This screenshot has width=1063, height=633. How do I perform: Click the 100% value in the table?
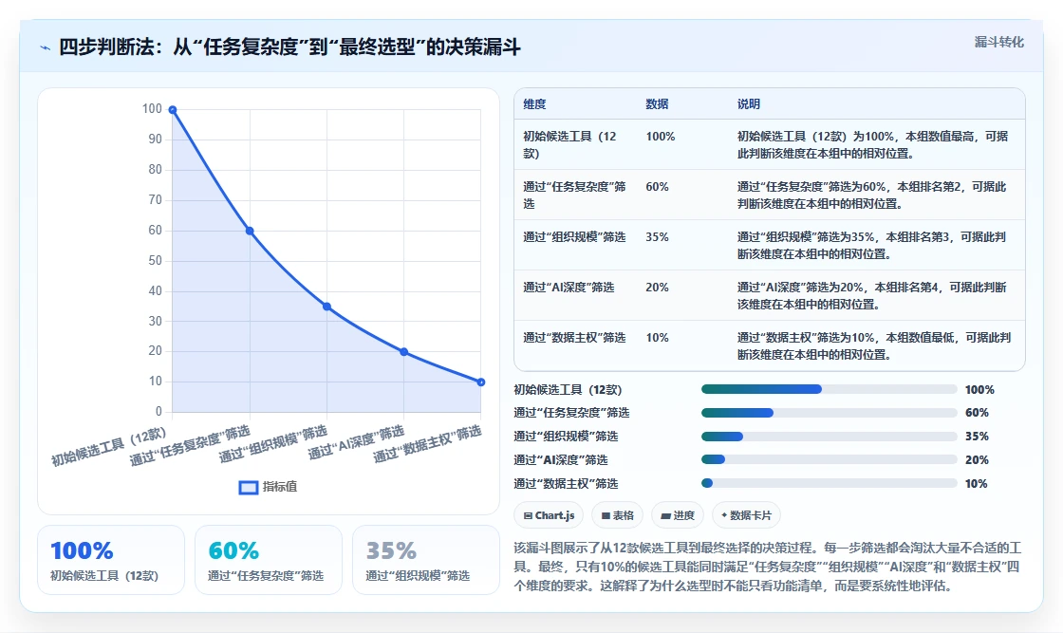[661, 137]
